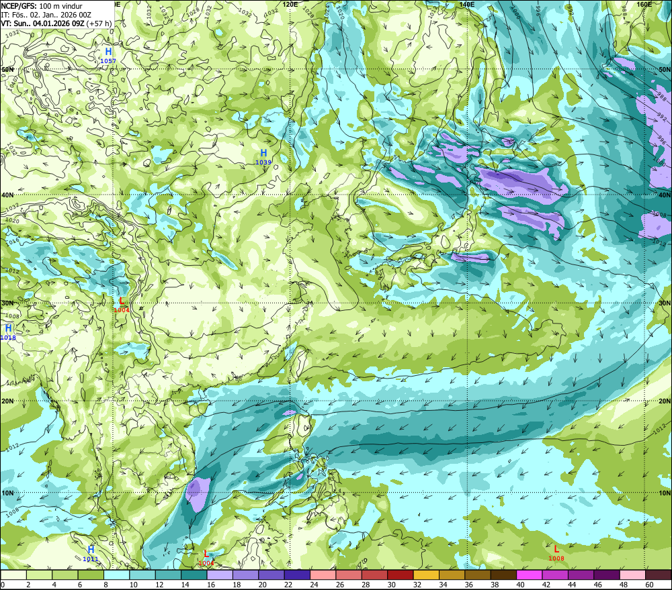The width and height of the screenshot is (672, 590).
Task: Click the 'NCEP/GFS: 100 m vindur' title text
Action: (x=42, y=6)
